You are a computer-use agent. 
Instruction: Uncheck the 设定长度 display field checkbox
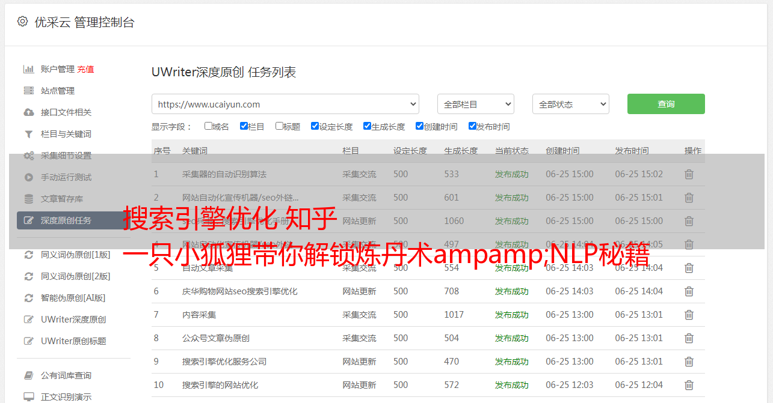[x=315, y=126]
